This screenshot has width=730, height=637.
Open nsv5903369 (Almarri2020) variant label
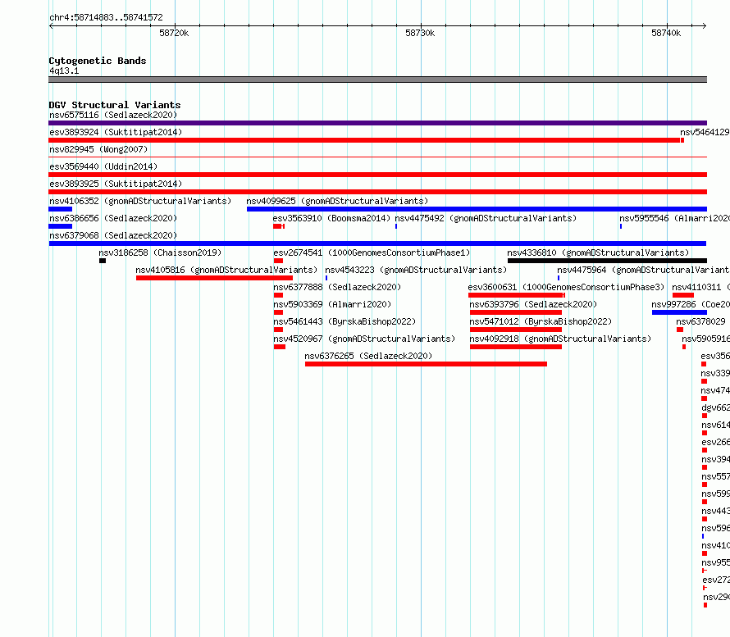[x=332, y=304]
